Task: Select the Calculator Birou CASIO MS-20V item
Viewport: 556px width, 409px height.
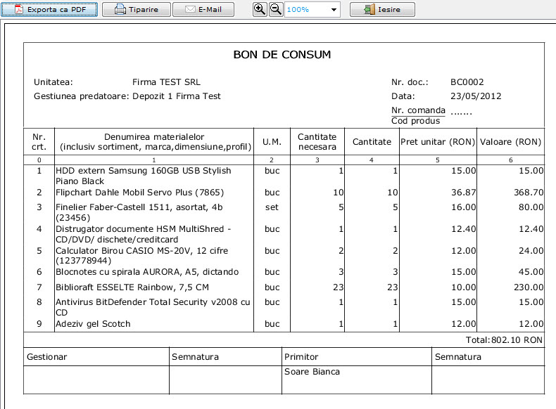Action: click(142, 256)
